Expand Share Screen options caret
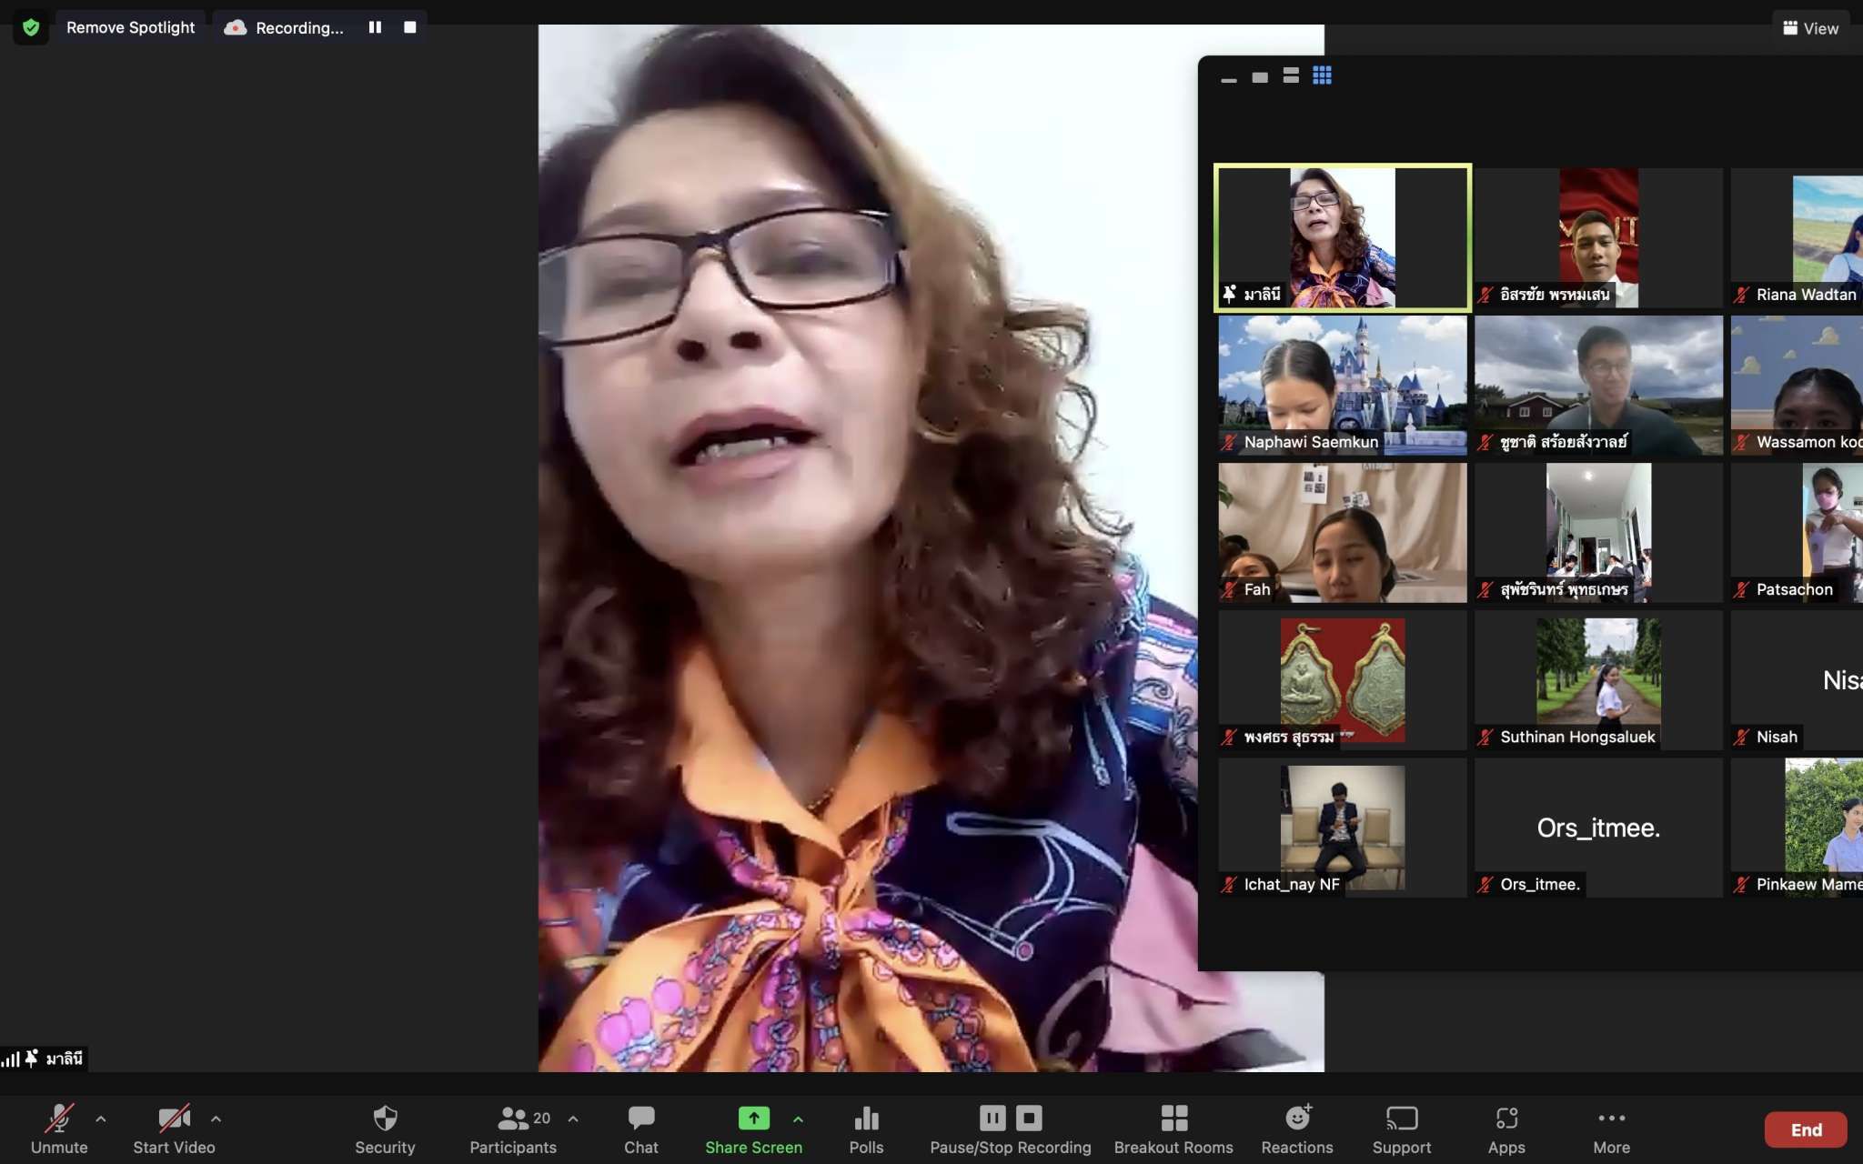 click(x=798, y=1119)
